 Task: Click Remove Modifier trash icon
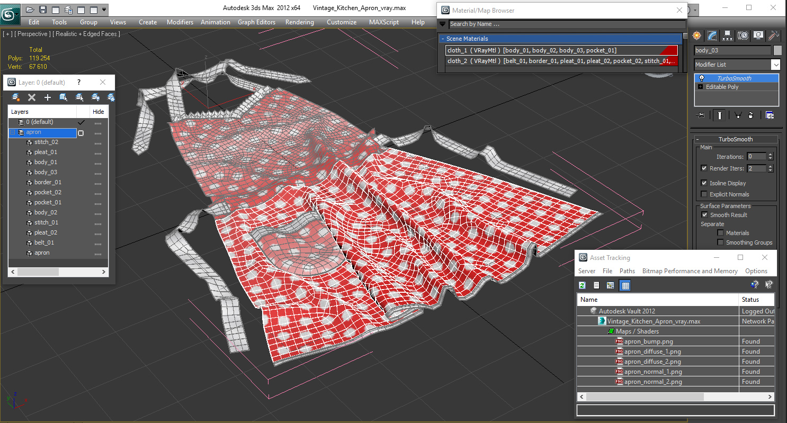(x=751, y=115)
